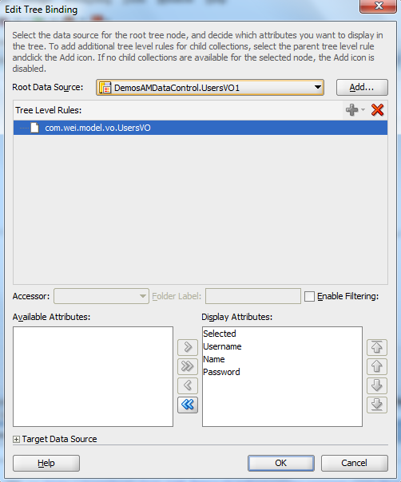
Task: Move attribute to bottom of display list
Action: point(377,405)
